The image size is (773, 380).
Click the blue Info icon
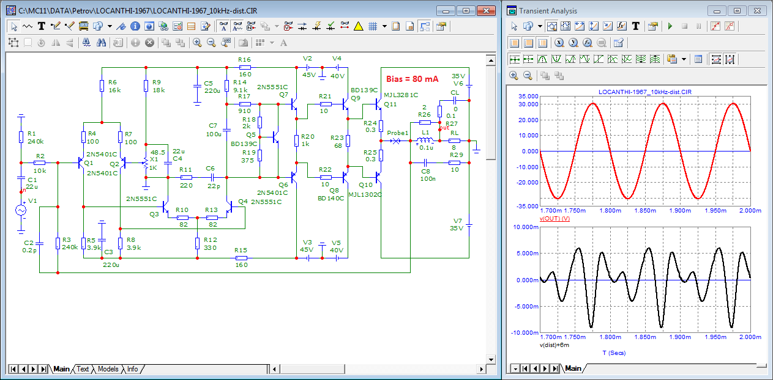pos(135,26)
